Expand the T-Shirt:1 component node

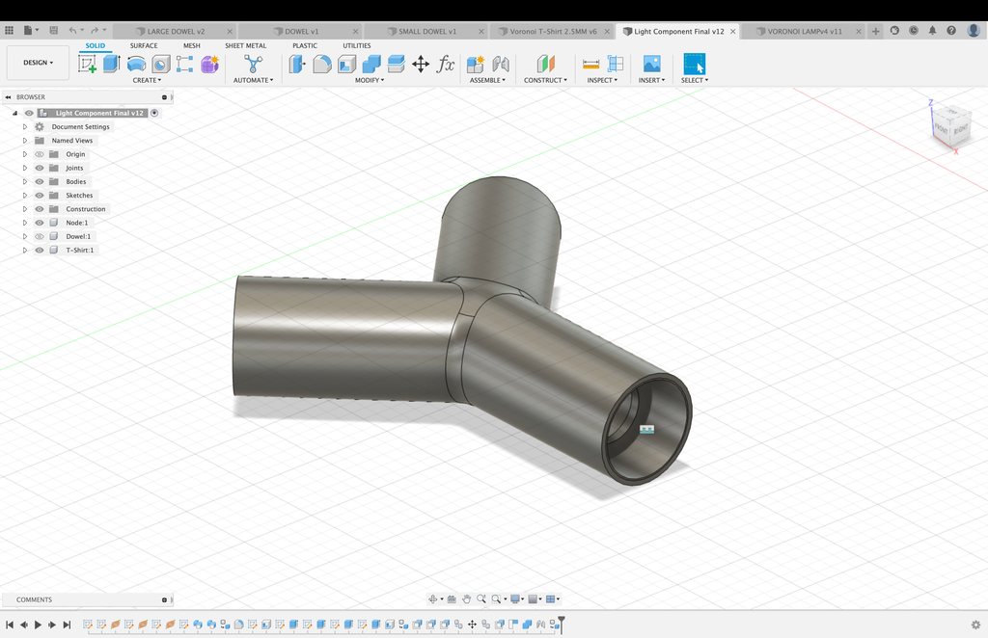(x=25, y=250)
